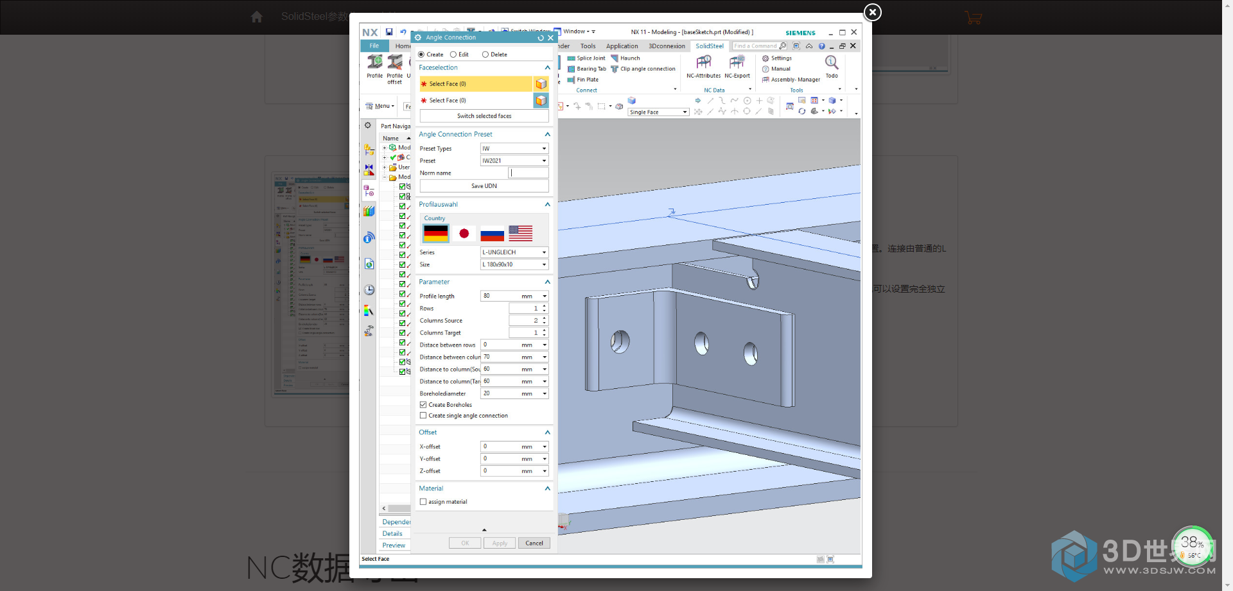Open the Application ribbon tab

click(x=622, y=46)
